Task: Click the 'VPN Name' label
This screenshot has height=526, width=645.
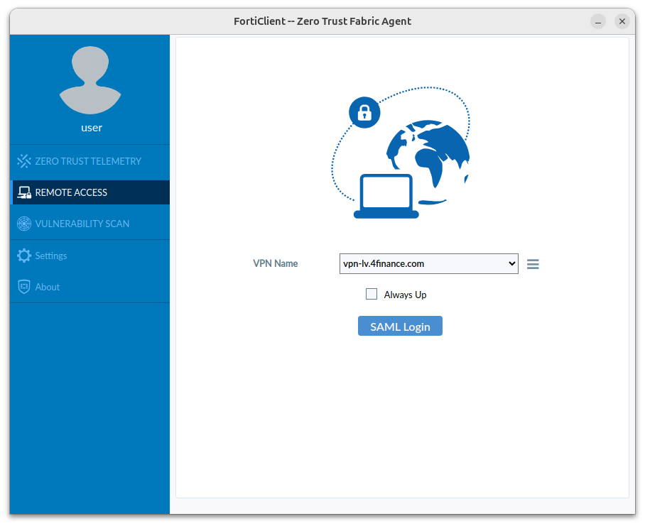Action: 275,263
